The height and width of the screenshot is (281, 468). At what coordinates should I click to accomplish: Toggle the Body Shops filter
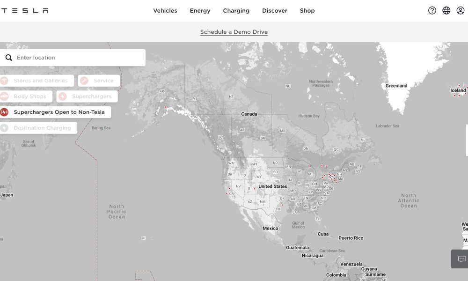tap(26, 96)
